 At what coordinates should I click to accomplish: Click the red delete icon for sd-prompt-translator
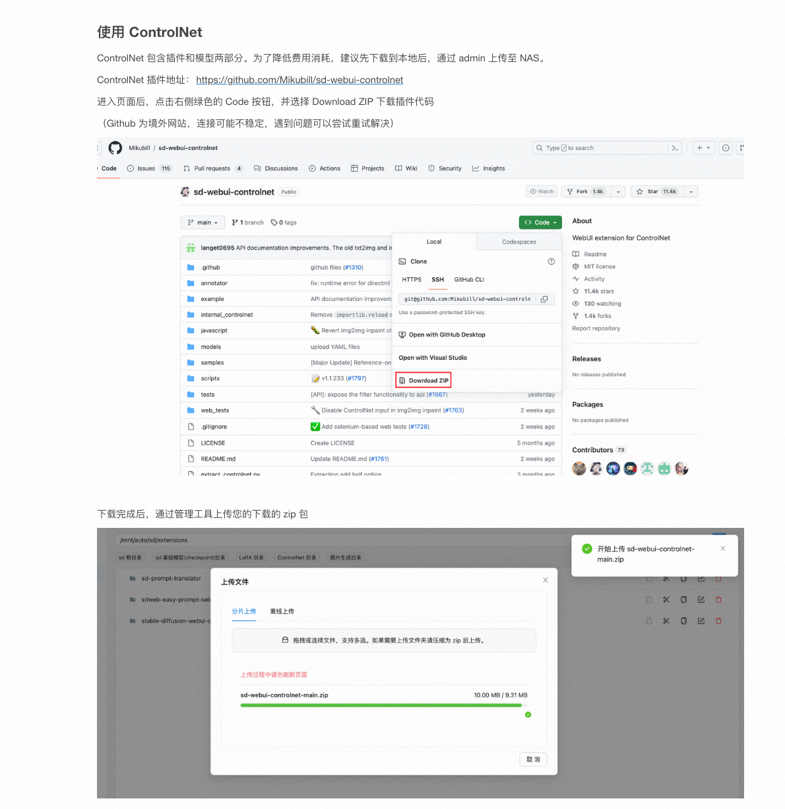click(x=718, y=579)
